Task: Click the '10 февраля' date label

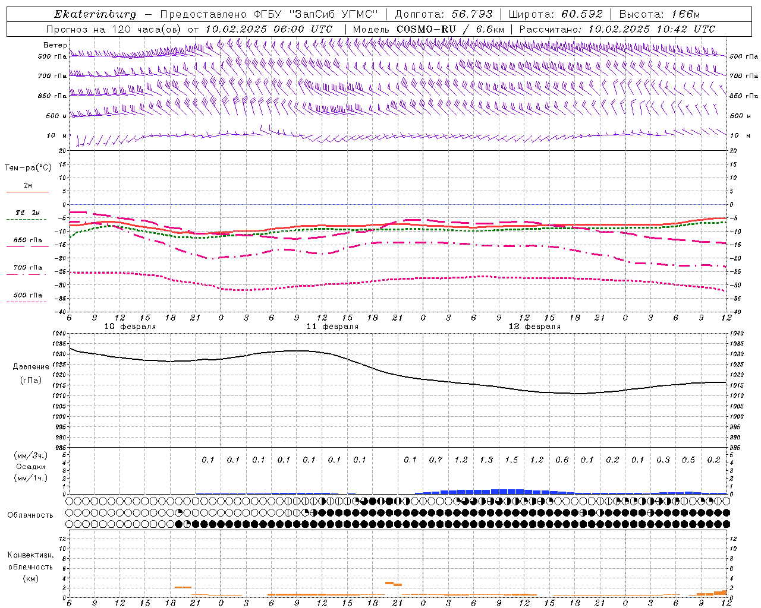Action: tap(130, 327)
